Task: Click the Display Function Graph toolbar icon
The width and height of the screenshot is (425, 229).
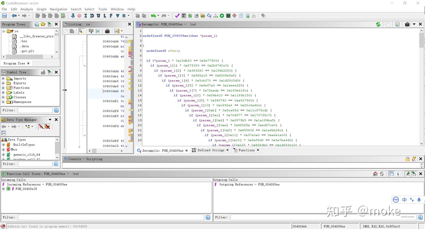Action: [215, 16]
